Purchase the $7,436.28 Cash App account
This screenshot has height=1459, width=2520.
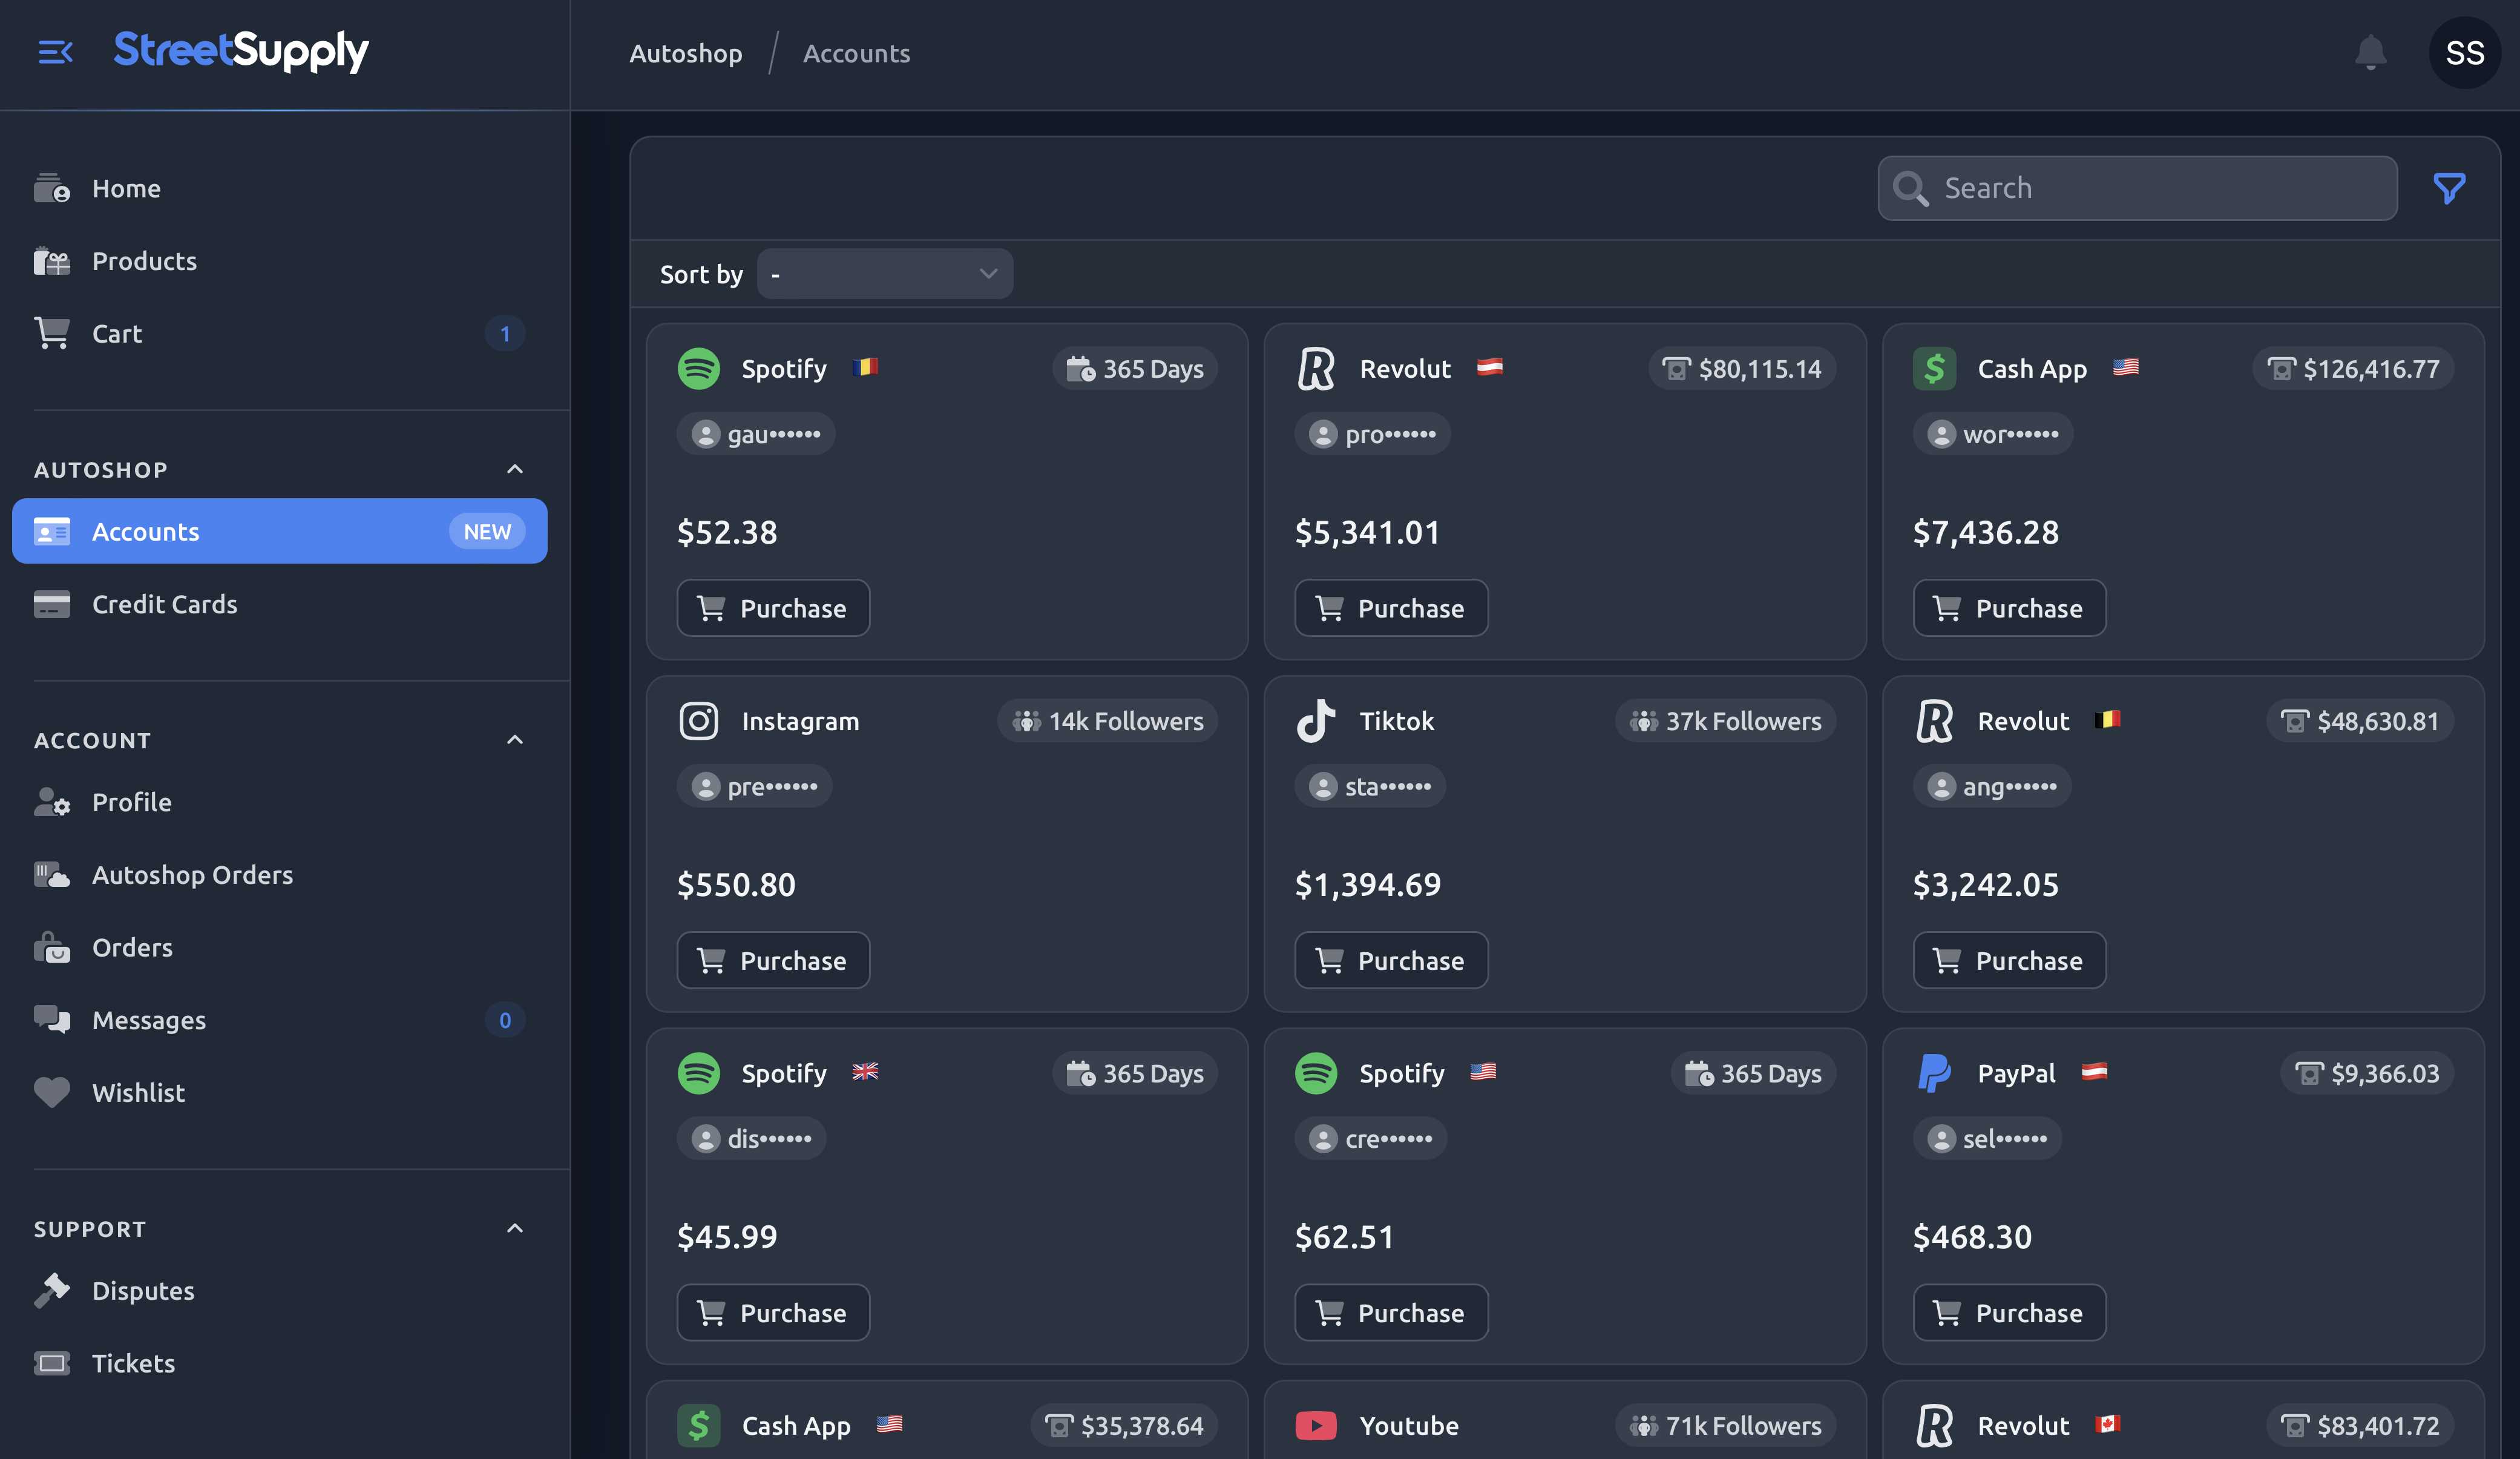point(2009,608)
